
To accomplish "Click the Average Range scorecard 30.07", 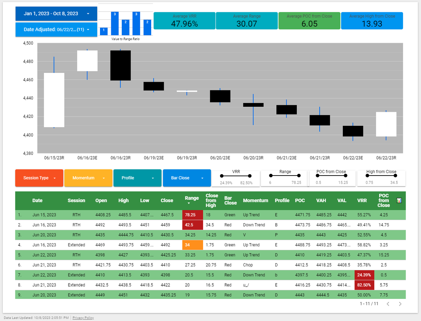I will click(x=247, y=21).
